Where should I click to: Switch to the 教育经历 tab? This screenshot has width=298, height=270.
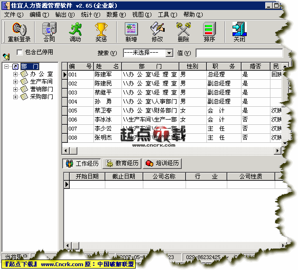point(122,163)
